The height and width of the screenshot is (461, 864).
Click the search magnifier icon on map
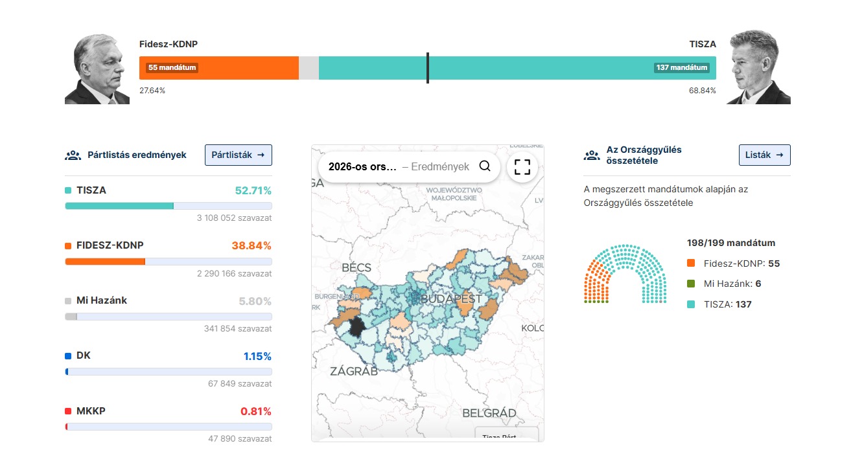tap(485, 166)
